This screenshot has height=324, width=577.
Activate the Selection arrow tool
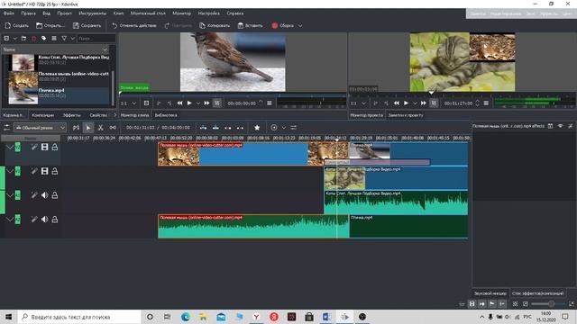pyautogui.click(x=88, y=128)
